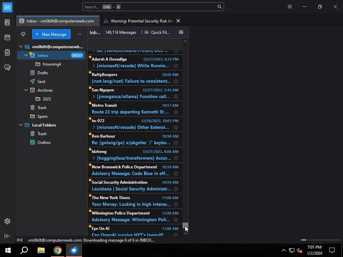
Task: Open the Thunderbird hamburger app menu
Action: [290, 7]
